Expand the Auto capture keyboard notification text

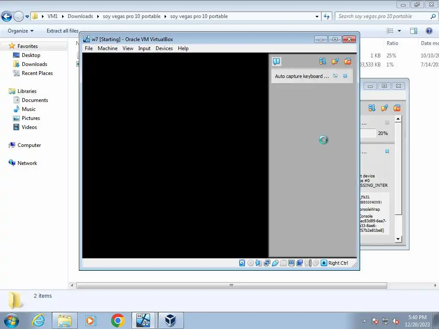[302, 76]
